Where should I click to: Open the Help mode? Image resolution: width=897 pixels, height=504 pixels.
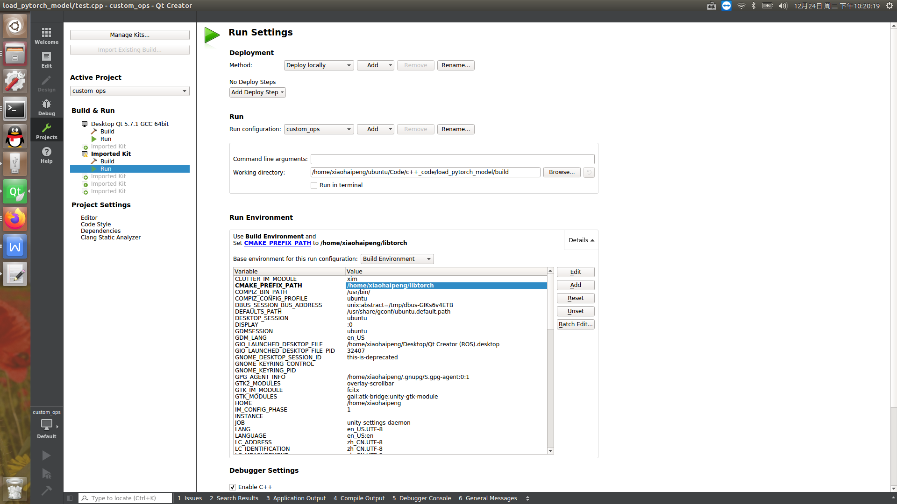[46, 154]
